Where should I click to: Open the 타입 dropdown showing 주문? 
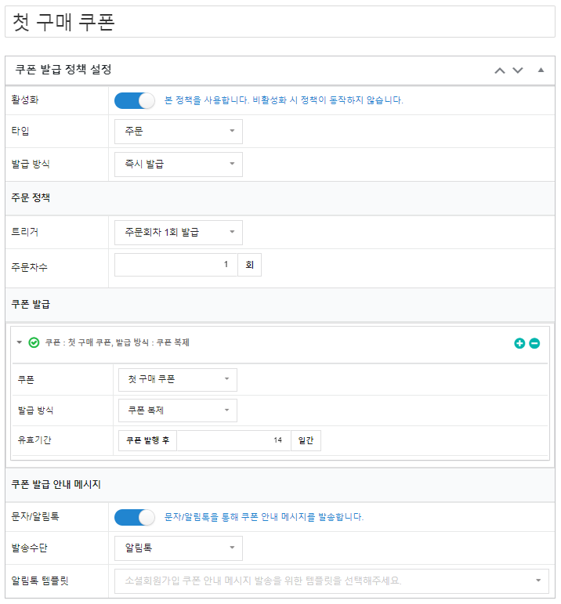pos(179,132)
